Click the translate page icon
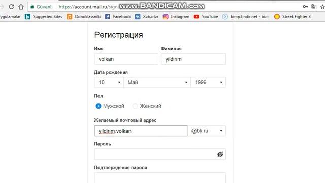325x183 pixels. (314, 7)
